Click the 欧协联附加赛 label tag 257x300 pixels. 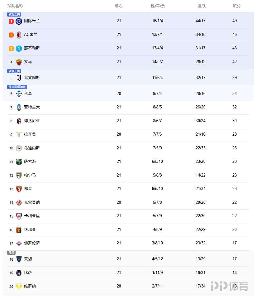pos(17,87)
